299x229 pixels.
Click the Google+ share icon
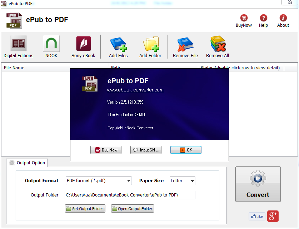pos(273,216)
